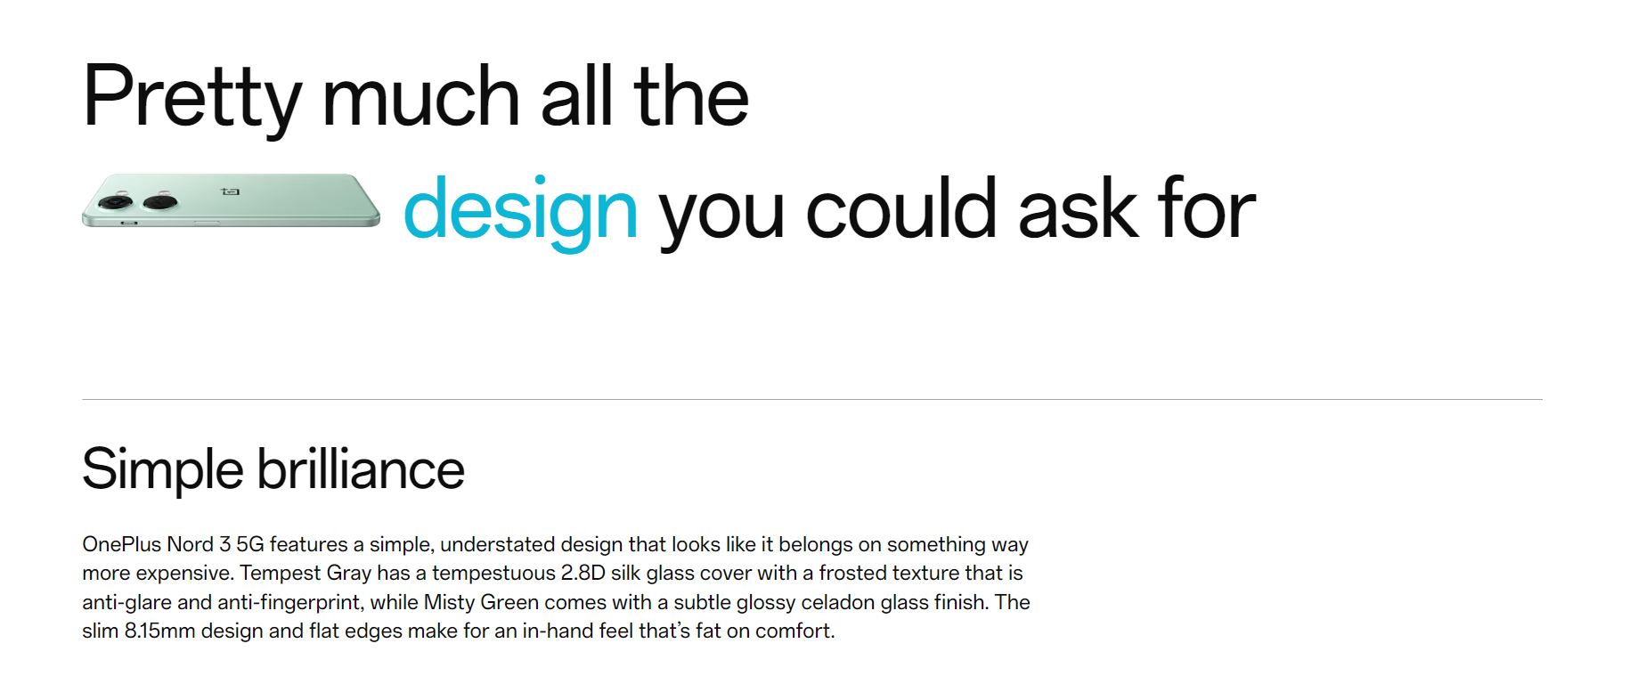Screen dimensions: 1646x676
Task: Click the left camera lens on the phone
Action: tap(115, 202)
